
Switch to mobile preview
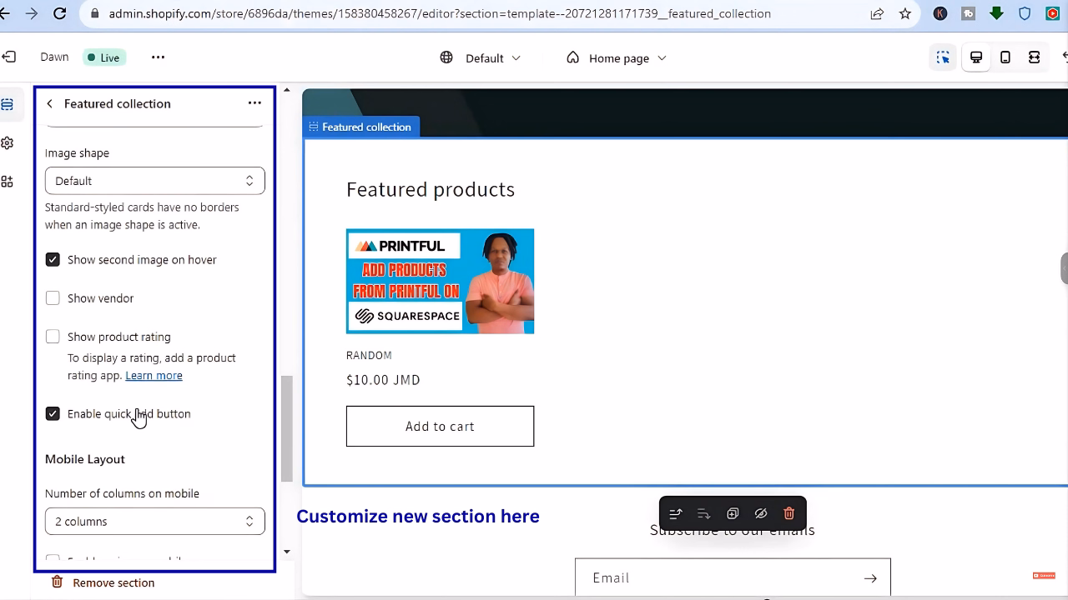[x=1005, y=57]
